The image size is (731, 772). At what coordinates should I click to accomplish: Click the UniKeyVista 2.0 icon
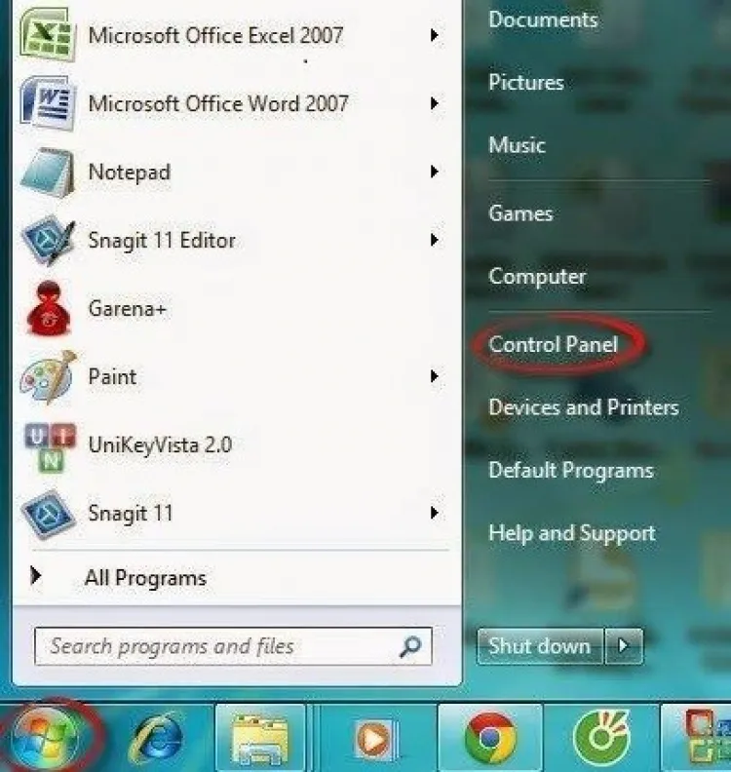coord(50,447)
